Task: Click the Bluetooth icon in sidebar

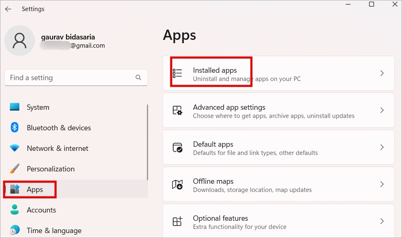Action: (15, 127)
